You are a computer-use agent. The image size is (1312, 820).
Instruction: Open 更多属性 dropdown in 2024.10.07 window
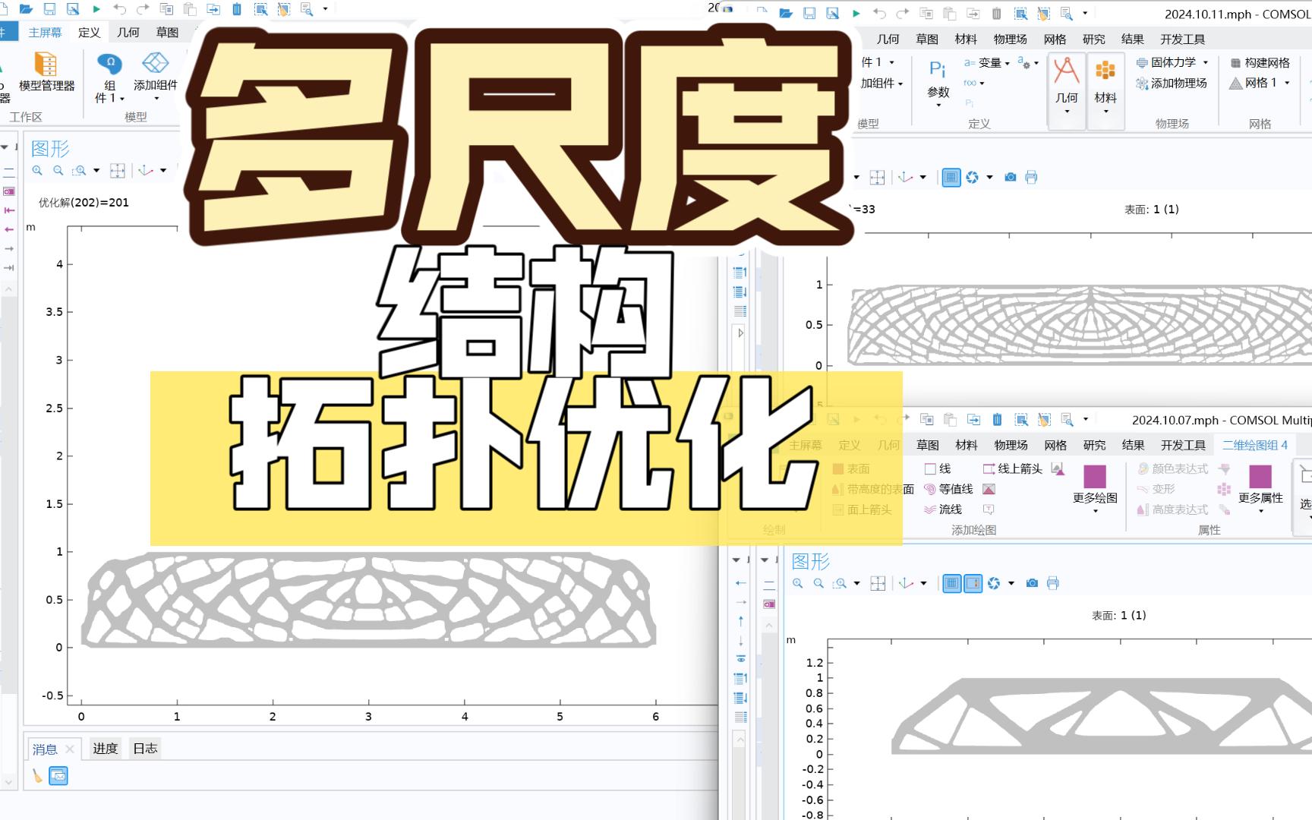tap(1260, 489)
